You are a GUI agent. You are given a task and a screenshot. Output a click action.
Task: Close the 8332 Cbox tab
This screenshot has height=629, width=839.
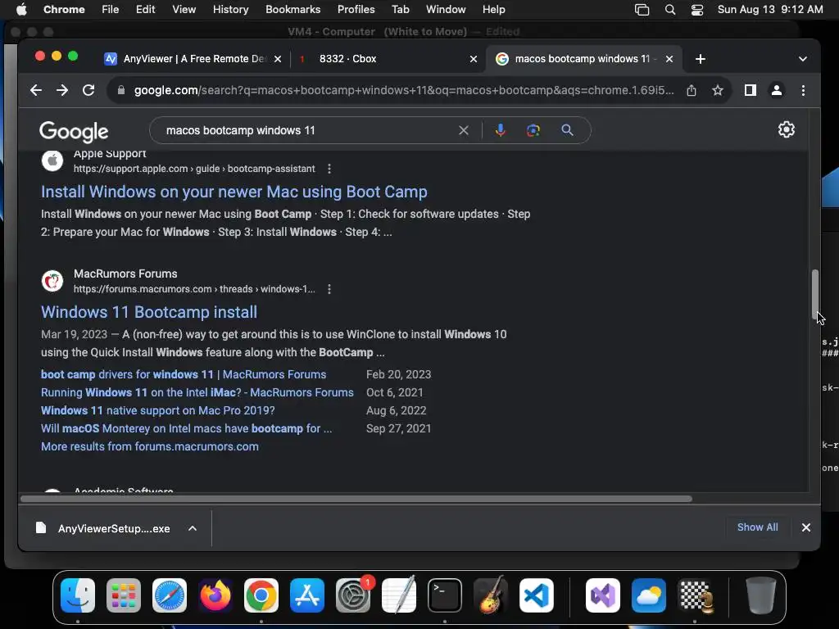tap(473, 59)
